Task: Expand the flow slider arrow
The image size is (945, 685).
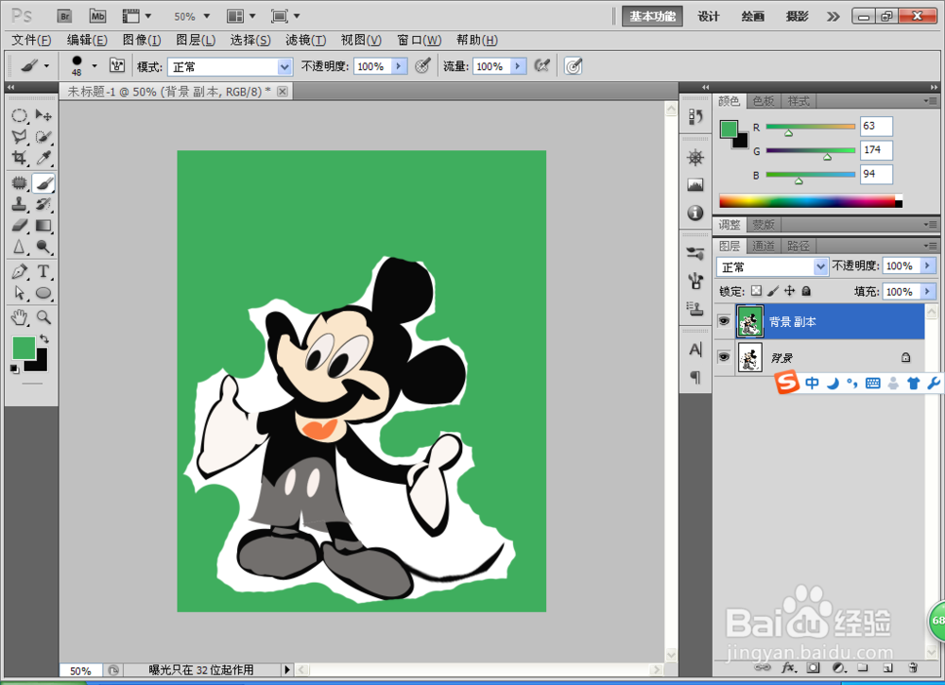Action: coord(518,66)
